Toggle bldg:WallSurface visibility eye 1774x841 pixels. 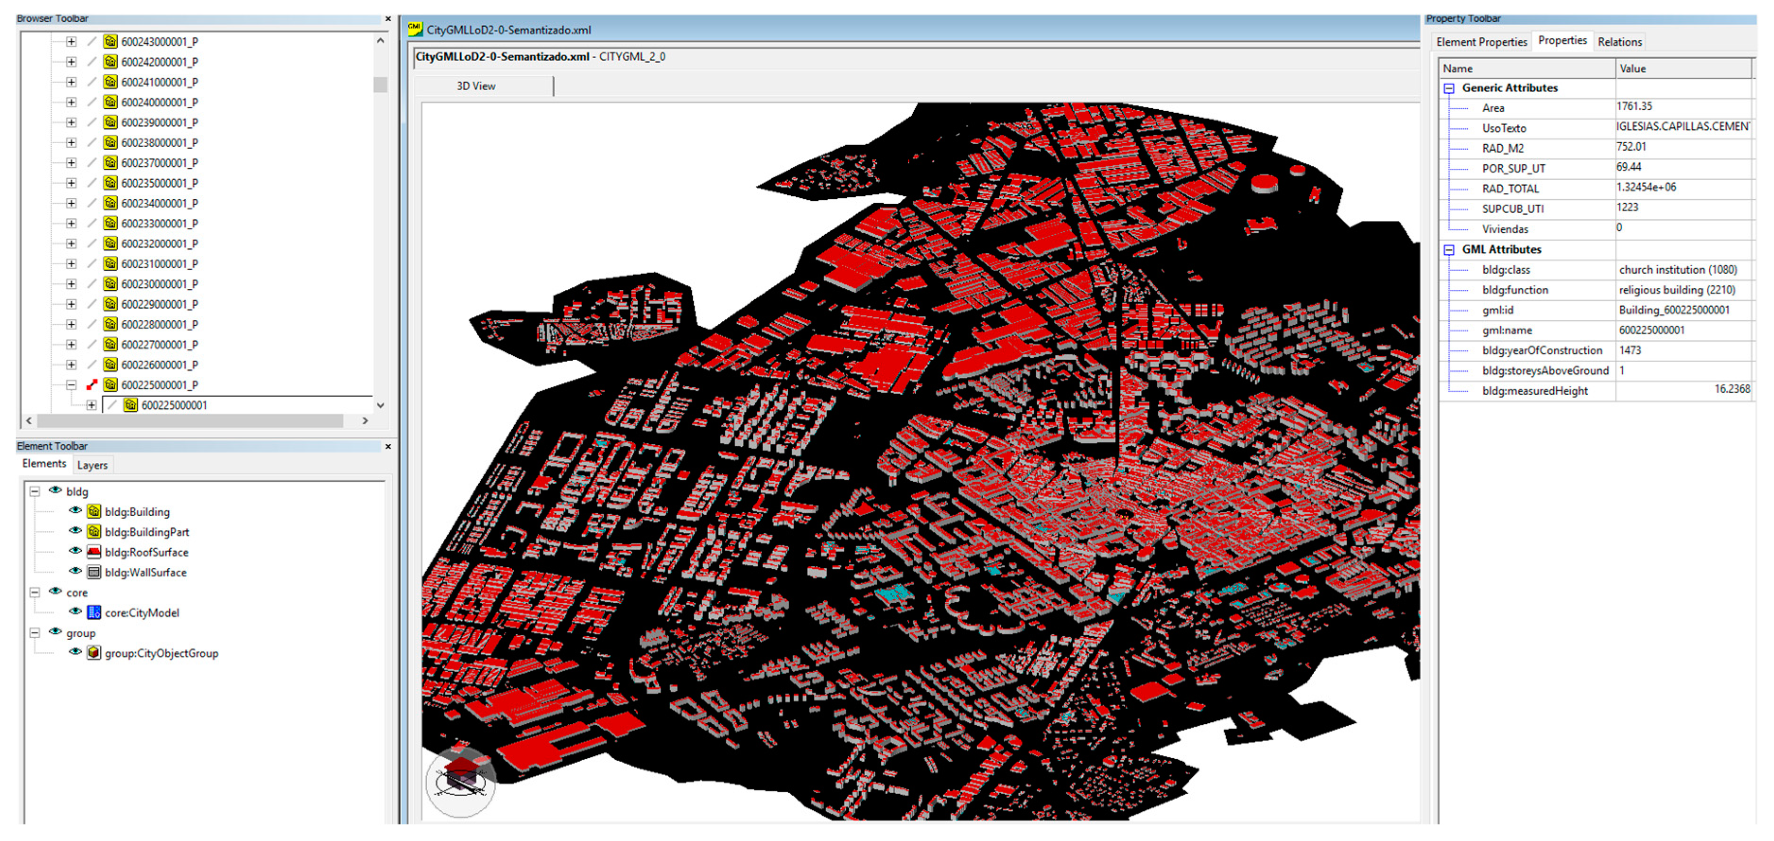click(75, 571)
